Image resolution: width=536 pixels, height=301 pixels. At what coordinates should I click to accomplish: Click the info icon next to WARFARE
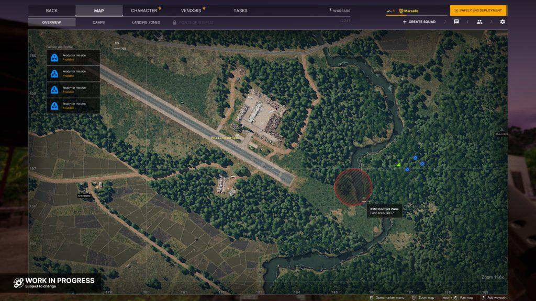pos(330,9)
